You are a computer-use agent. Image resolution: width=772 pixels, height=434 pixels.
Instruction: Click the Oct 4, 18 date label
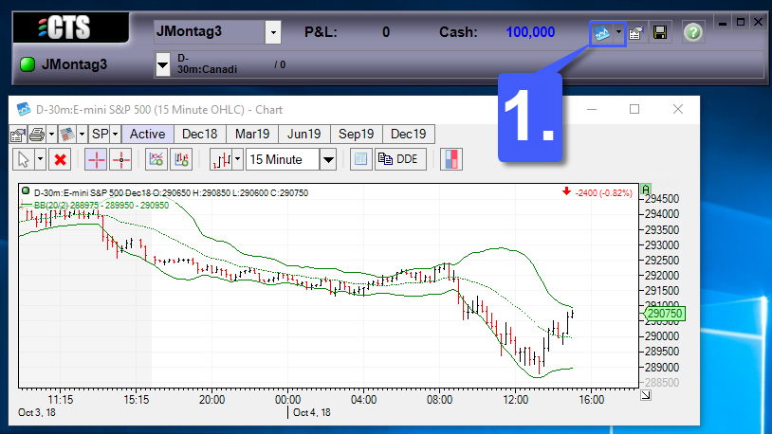point(312,412)
